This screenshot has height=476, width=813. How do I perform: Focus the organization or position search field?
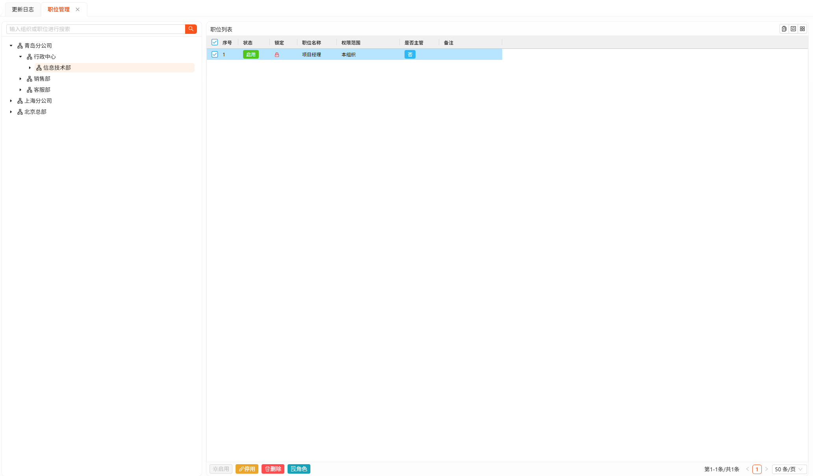tap(96, 29)
